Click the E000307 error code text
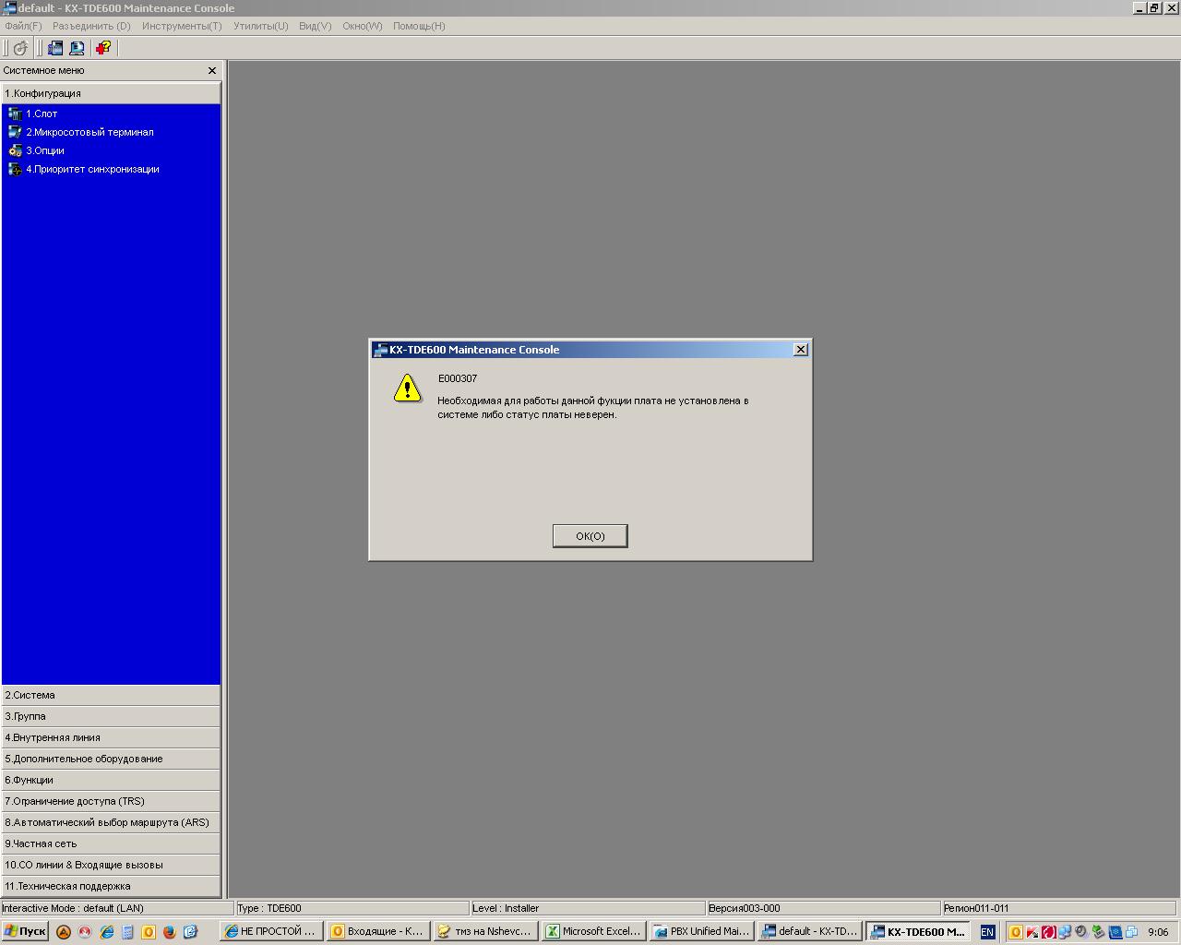The image size is (1181, 945). coord(458,378)
